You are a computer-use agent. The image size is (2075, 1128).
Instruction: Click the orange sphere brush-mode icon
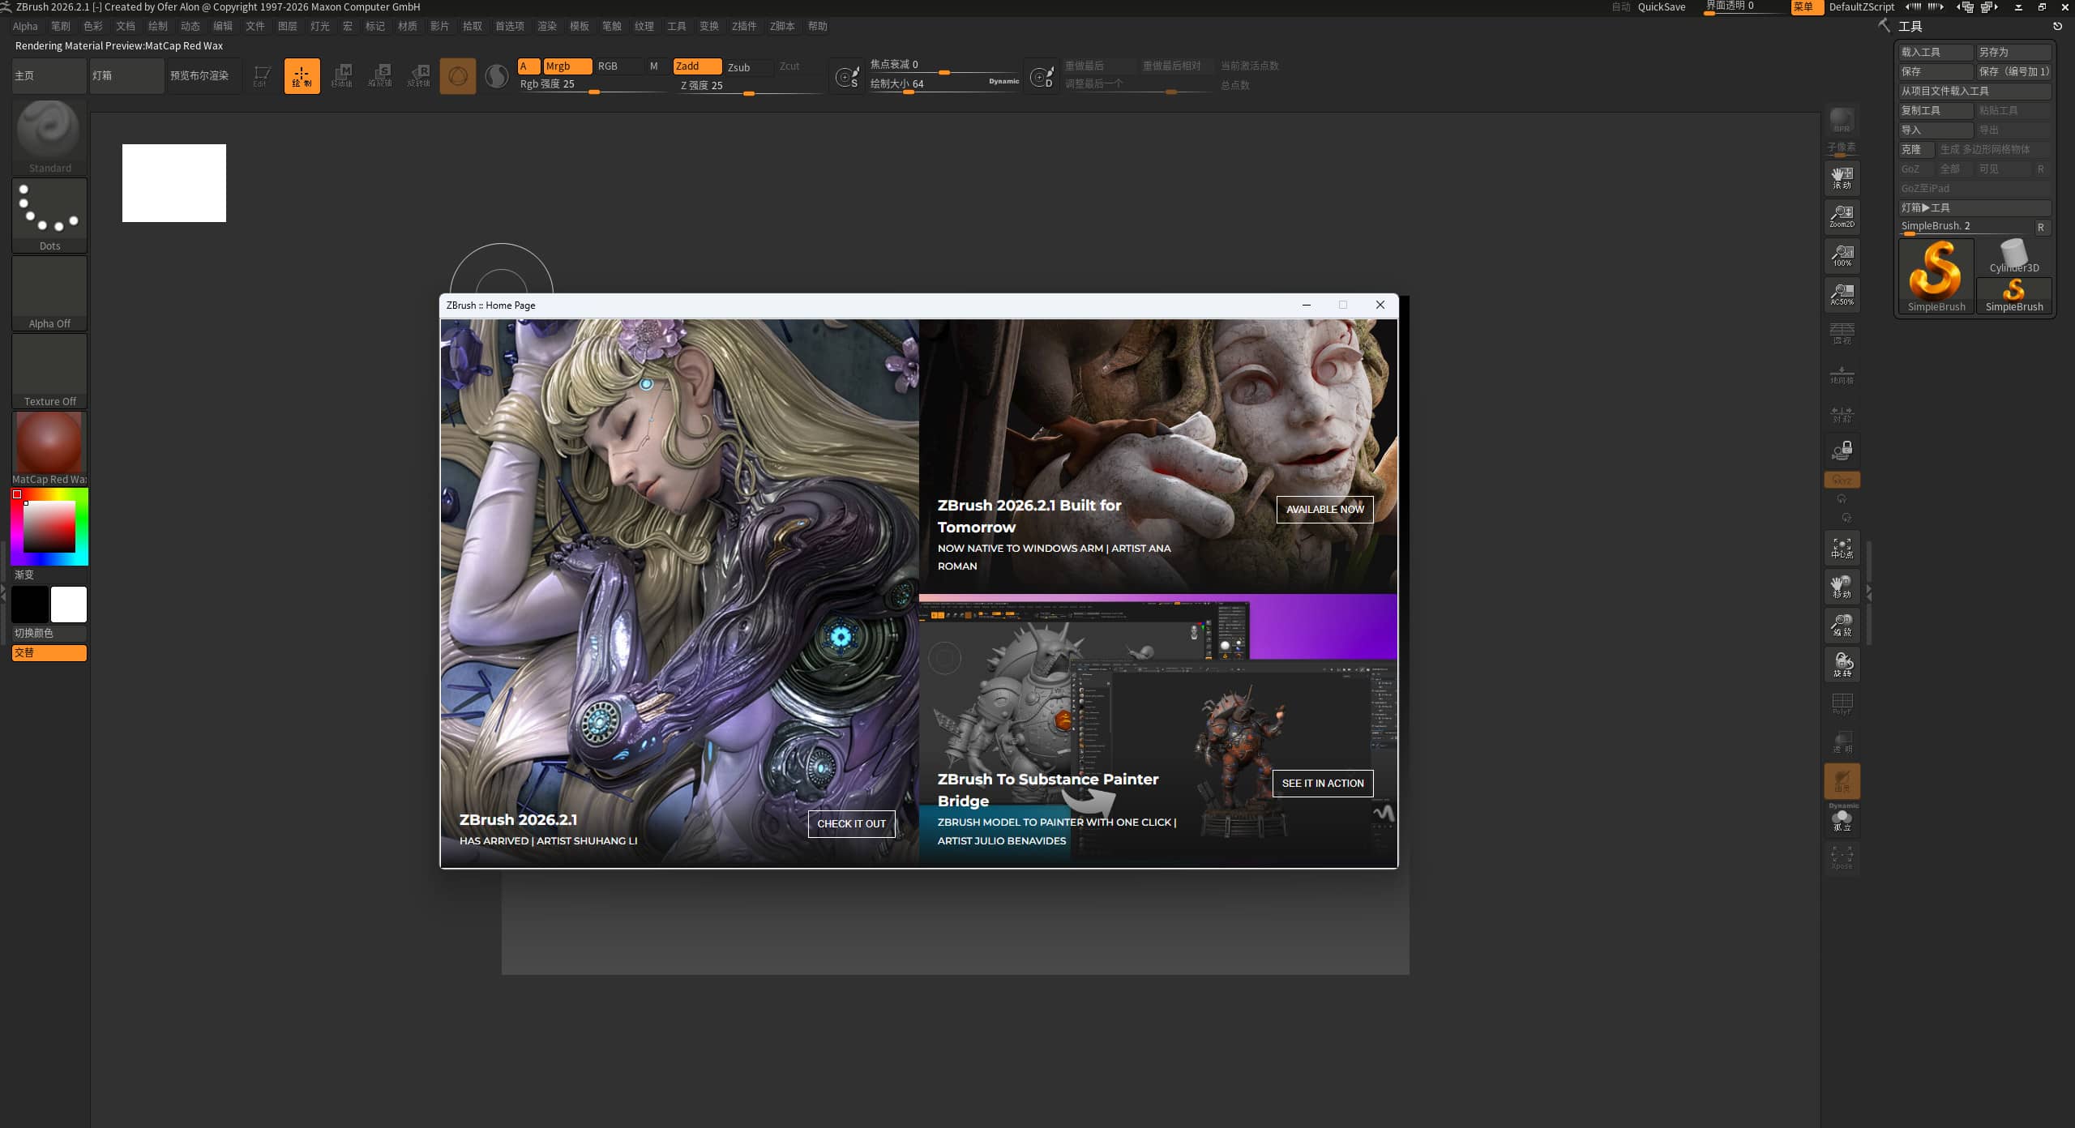(458, 76)
